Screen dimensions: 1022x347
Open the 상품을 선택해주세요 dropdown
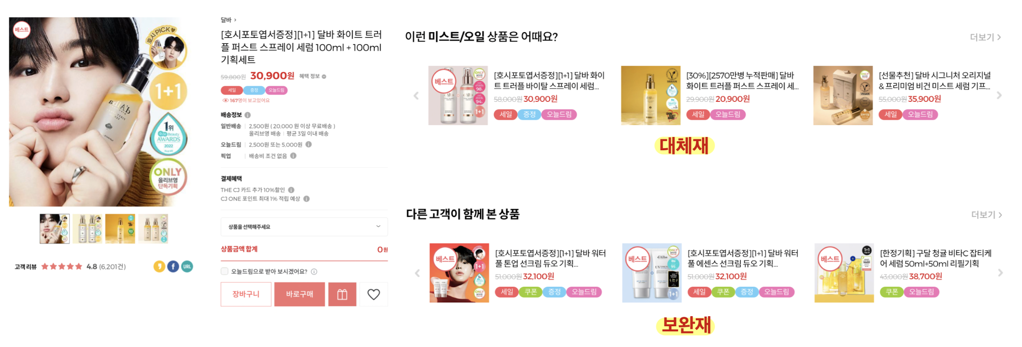pyautogui.click(x=304, y=227)
